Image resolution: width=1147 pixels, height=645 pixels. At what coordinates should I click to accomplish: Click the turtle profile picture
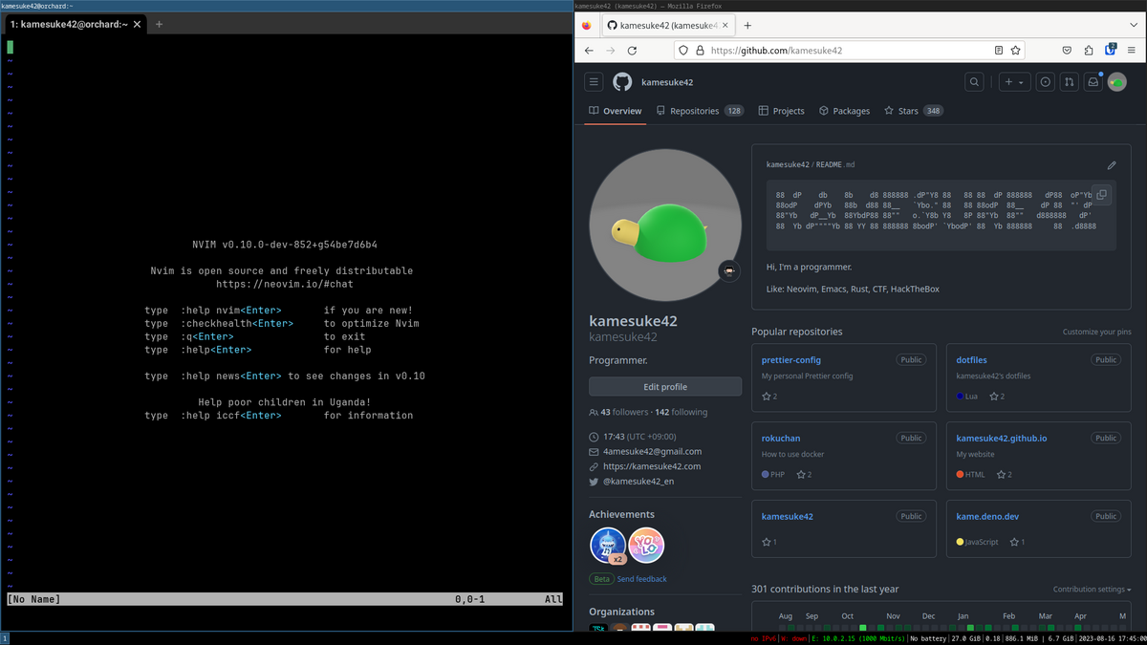tap(665, 225)
